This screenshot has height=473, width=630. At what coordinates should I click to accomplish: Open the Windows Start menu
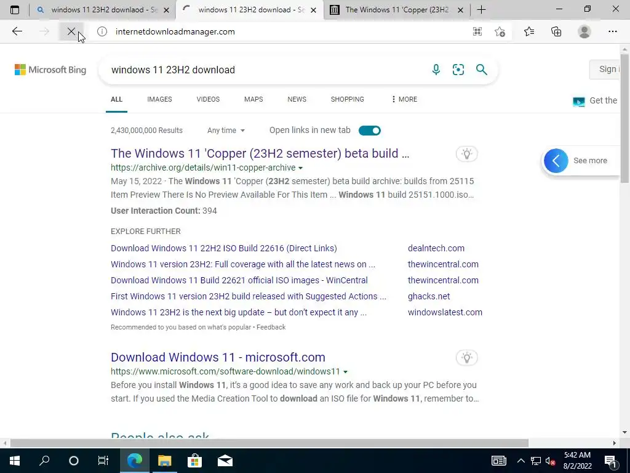click(x=15, y=461)
